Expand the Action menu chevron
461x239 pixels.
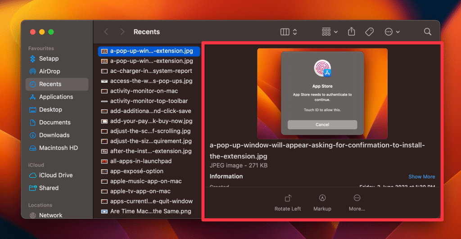[398, 32]
